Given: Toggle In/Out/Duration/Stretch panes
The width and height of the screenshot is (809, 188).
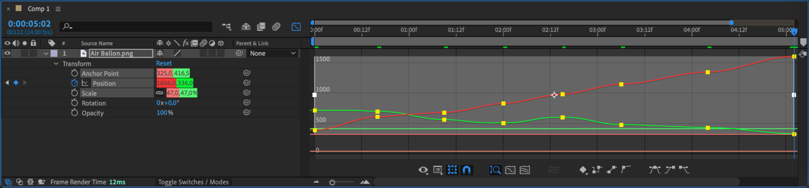Looking at the screenshot, I should pos(30,182).
